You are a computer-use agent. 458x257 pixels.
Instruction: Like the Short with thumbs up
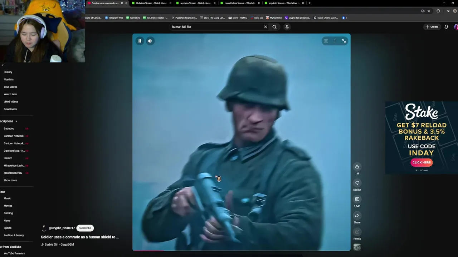click(357, 167)
